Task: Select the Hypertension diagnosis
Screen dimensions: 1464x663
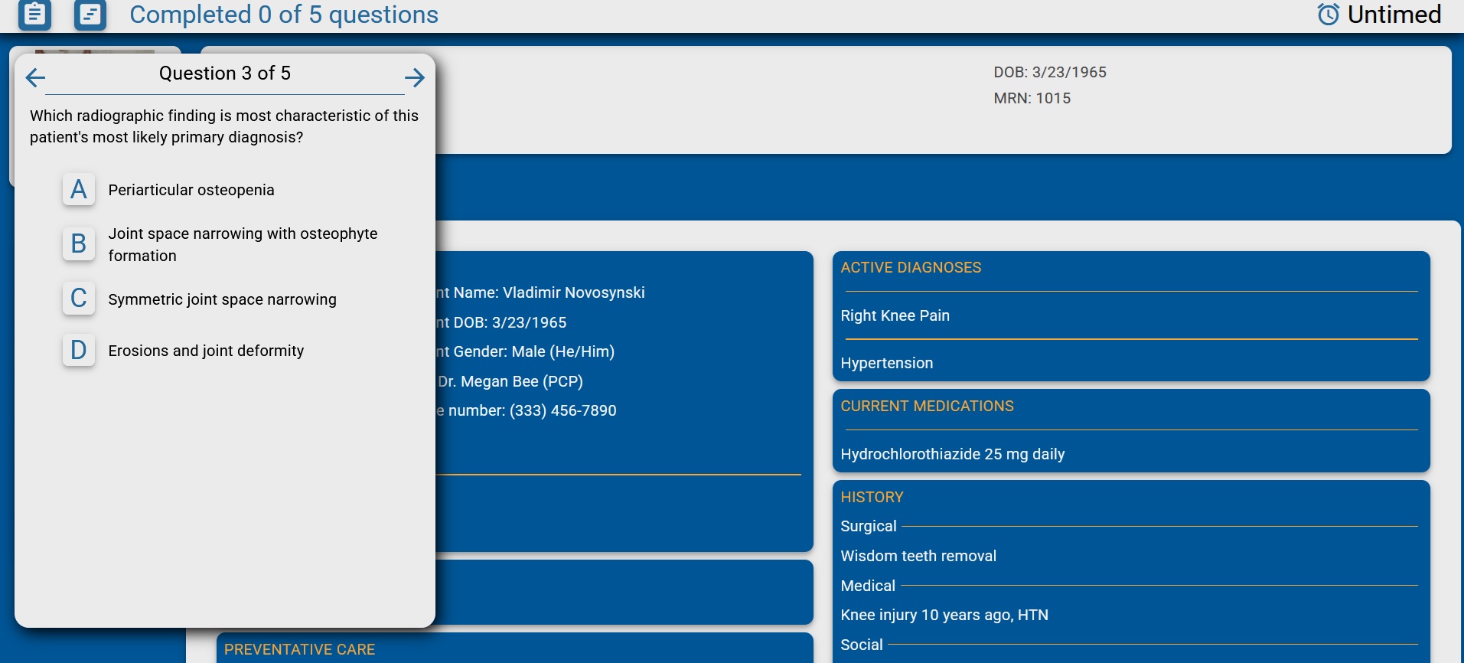Action: 886,363
